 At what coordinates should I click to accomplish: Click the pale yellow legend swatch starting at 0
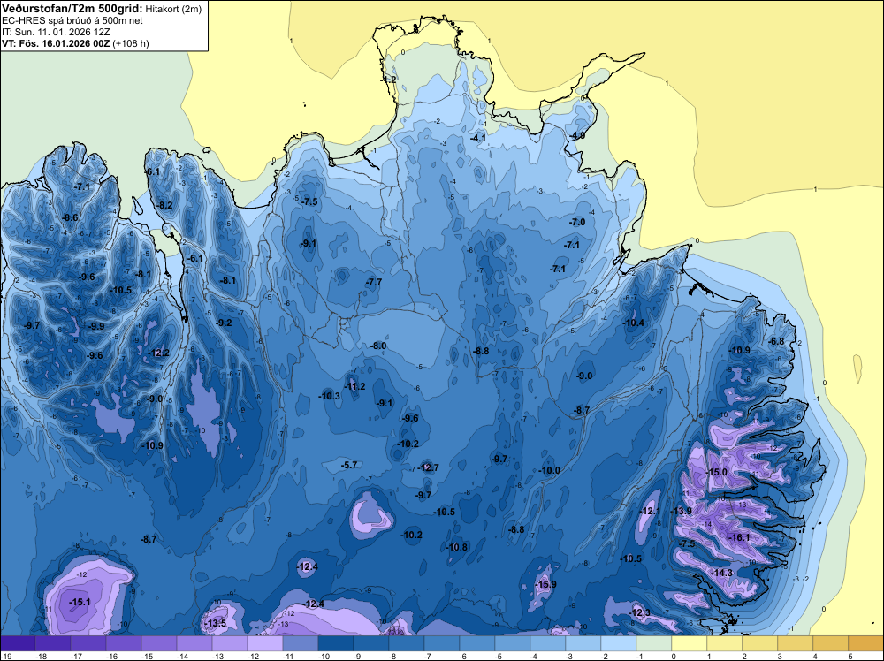click(x=690, y=643)
